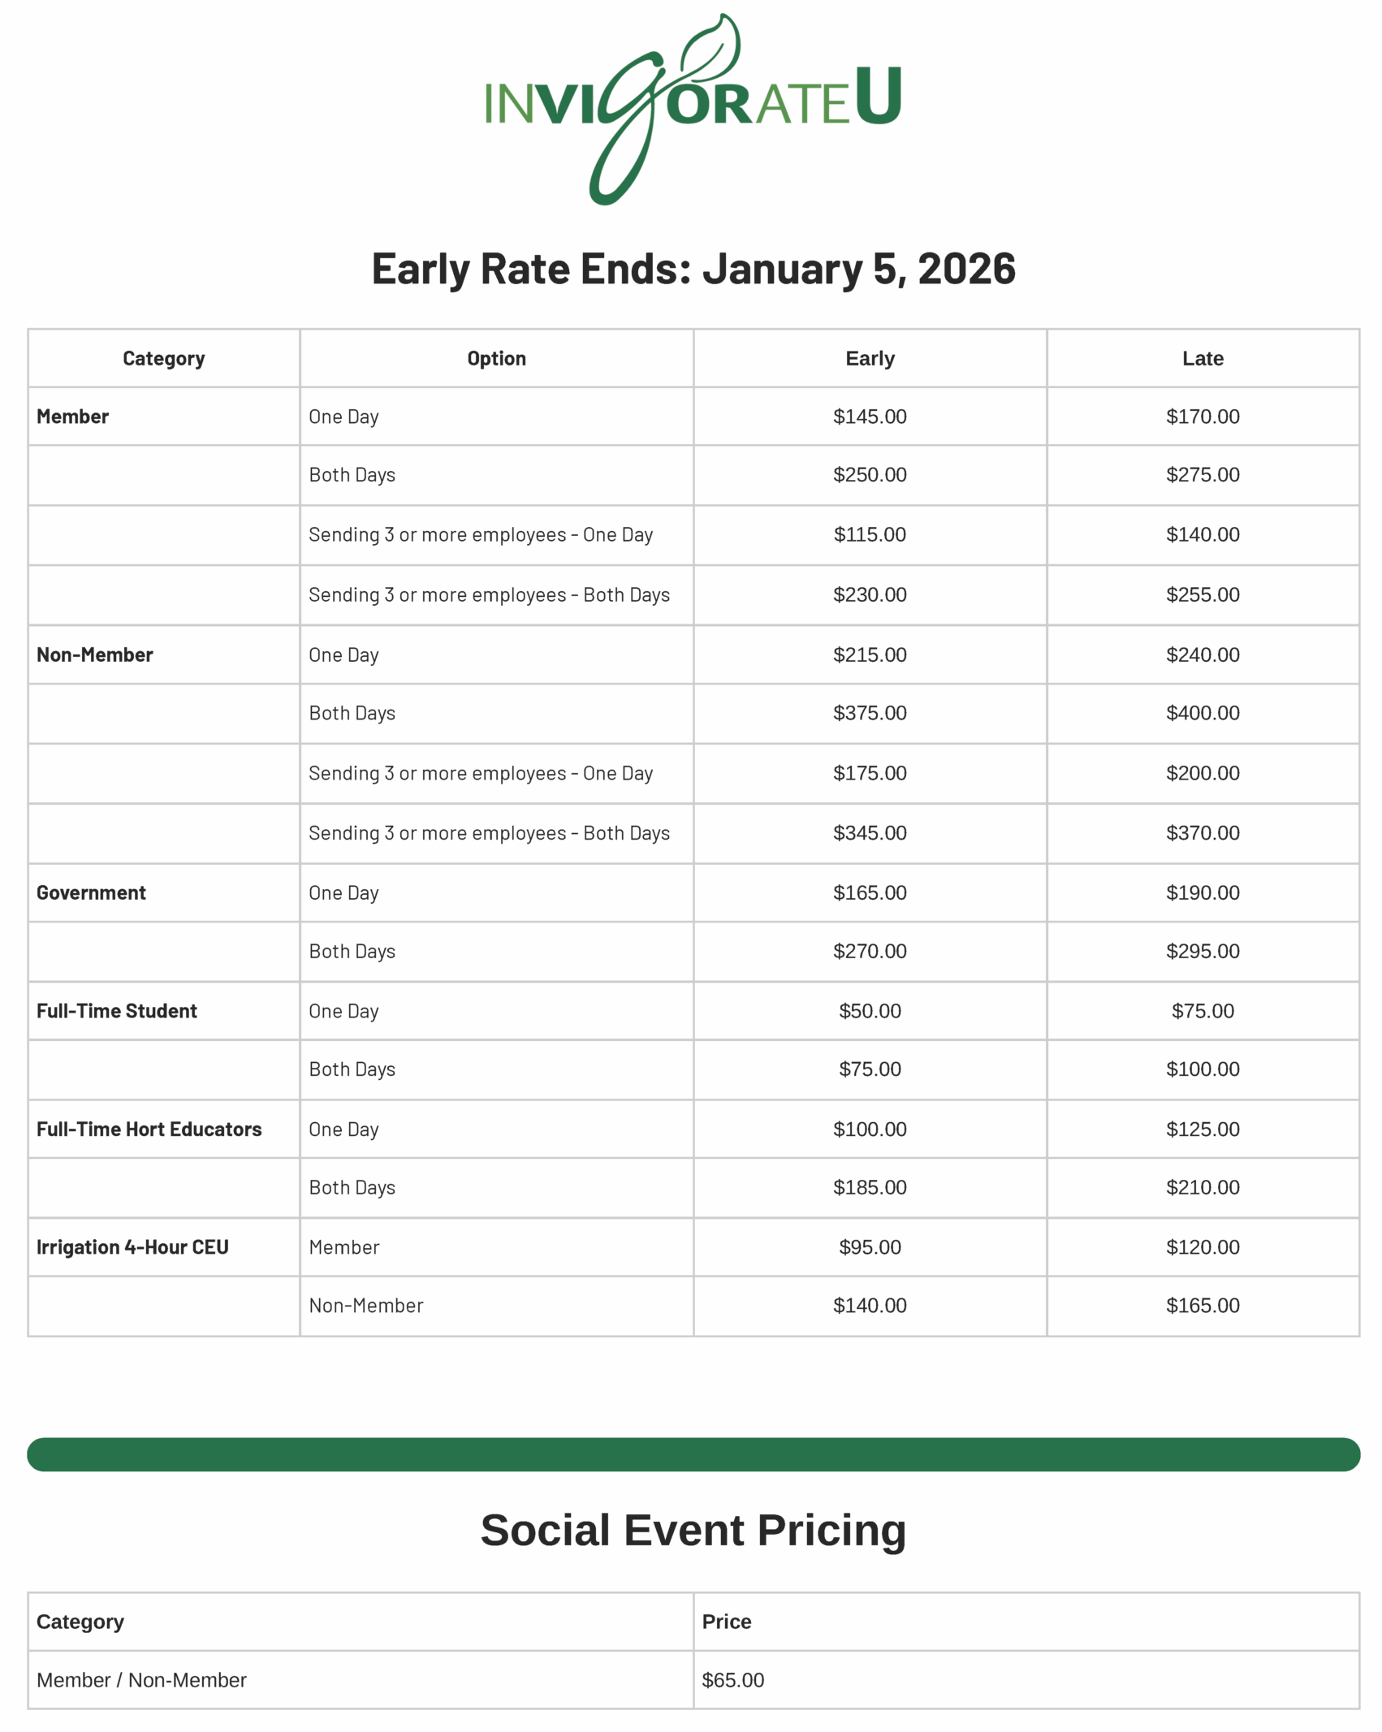Click the Late column header

pyautogui.click(x=1201, y=358)
